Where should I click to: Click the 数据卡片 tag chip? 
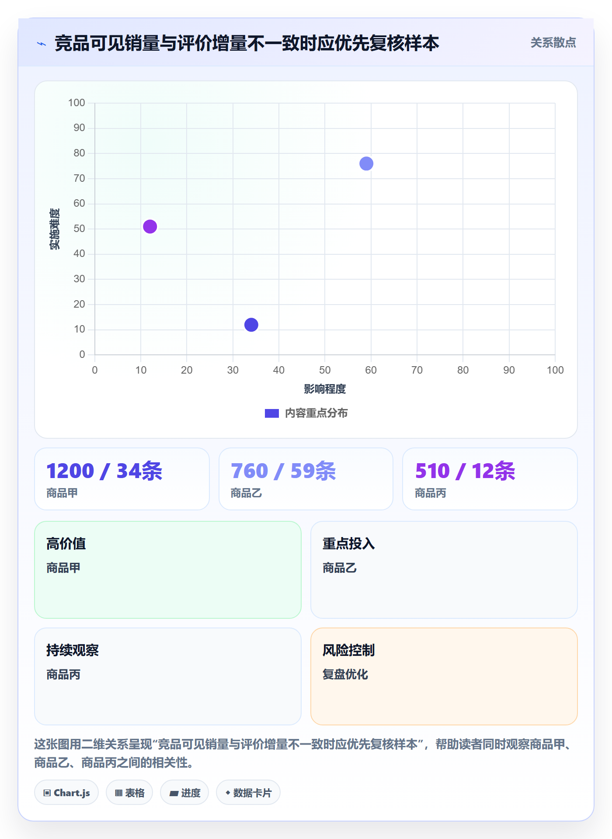coord(248,792)
